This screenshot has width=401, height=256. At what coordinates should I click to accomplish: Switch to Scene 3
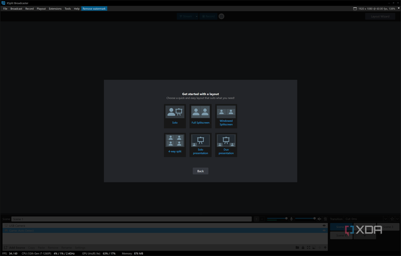click(x=388, y=227)
